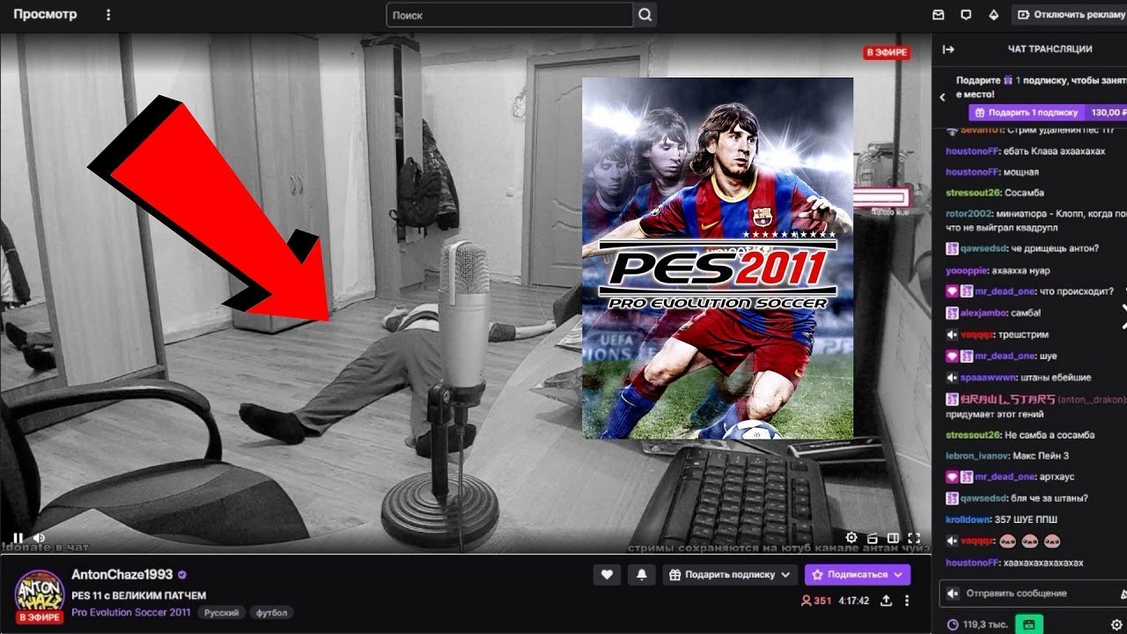
Task: Click the футбол tag
Action: point(271,613)
